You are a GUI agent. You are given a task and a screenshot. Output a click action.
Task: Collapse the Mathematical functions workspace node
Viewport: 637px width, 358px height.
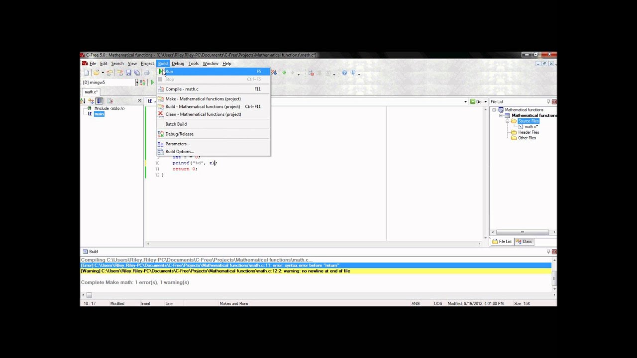(x=494, y=110)
